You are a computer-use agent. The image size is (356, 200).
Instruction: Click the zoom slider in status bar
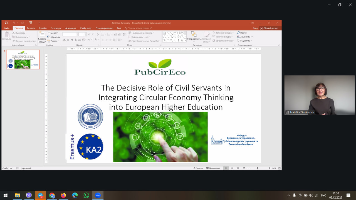(x=258, y=168)
